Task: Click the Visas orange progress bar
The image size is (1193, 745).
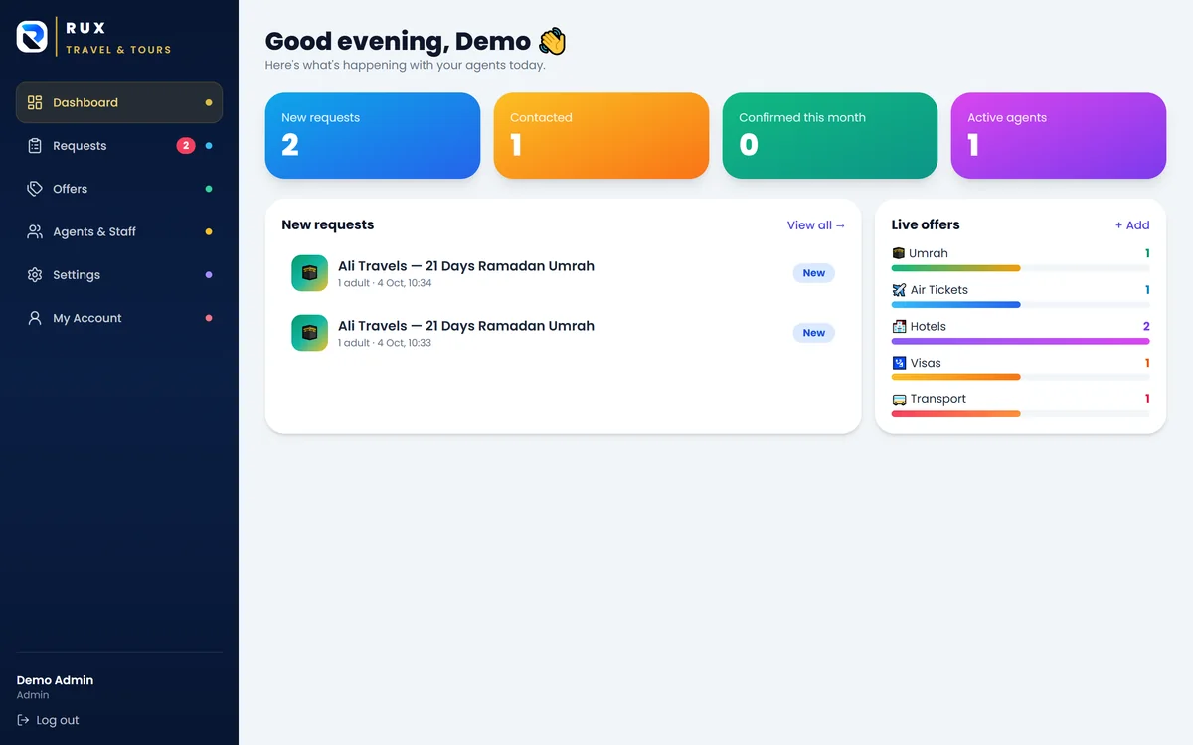Action: (x=956, y=377)
